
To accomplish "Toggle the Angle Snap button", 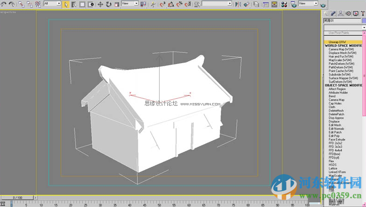I will (171, 4).
